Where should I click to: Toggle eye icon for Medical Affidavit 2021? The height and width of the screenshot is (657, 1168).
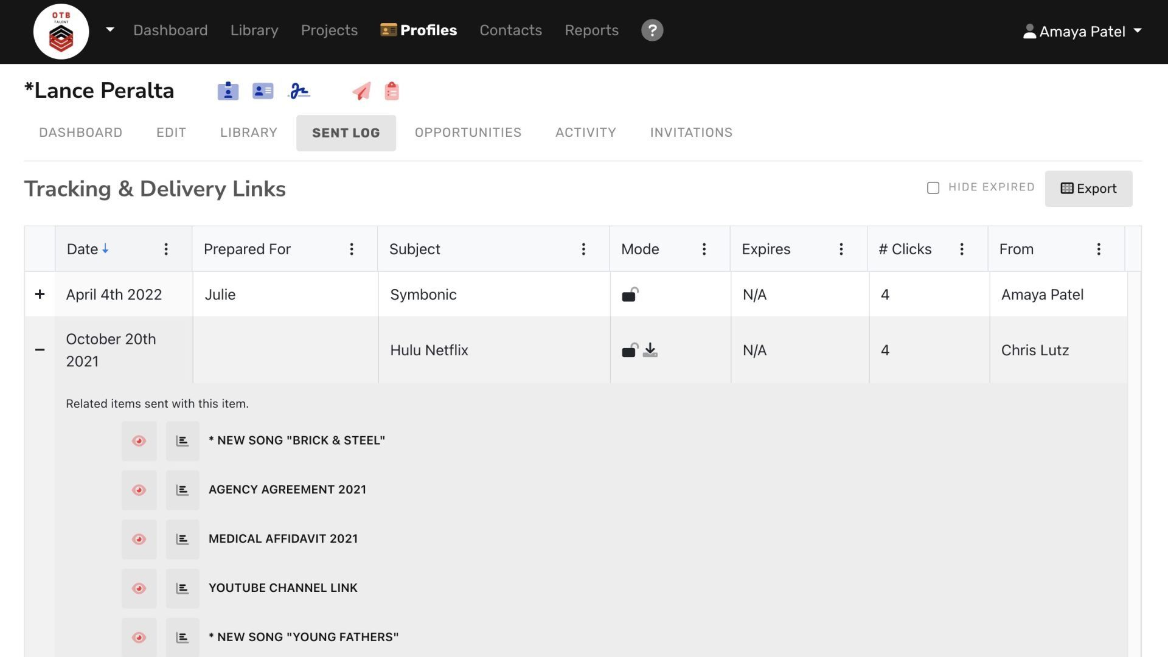139,540
